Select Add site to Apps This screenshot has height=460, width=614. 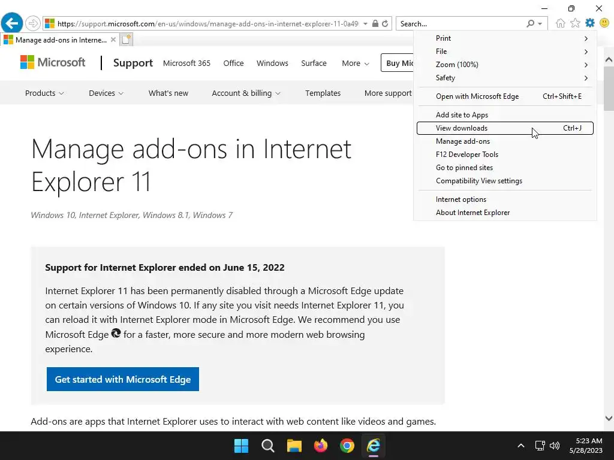[x=505, y=115]
